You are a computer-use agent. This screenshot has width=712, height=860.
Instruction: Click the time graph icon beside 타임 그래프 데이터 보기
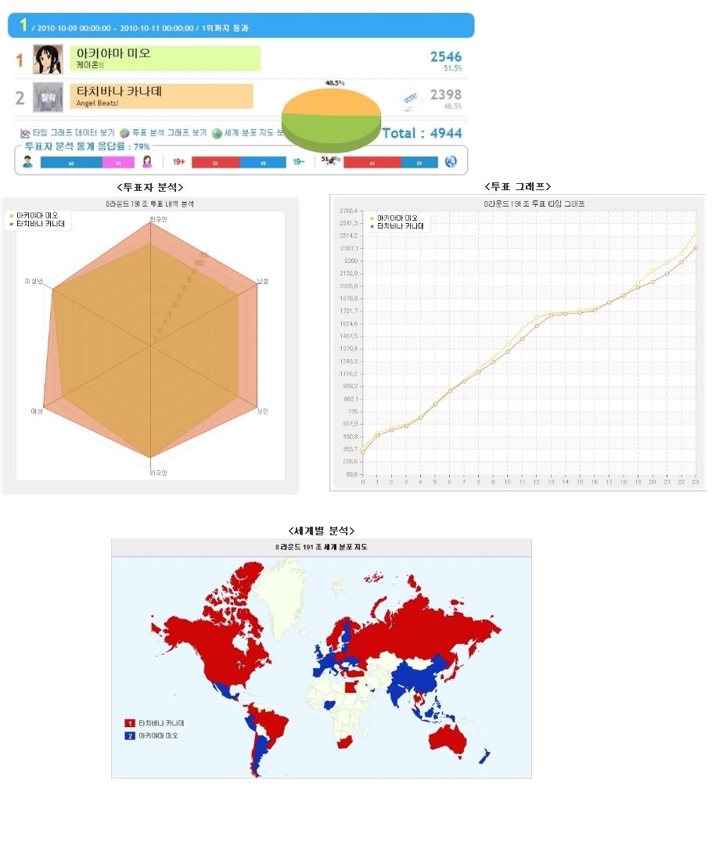(x=25, y=133)
